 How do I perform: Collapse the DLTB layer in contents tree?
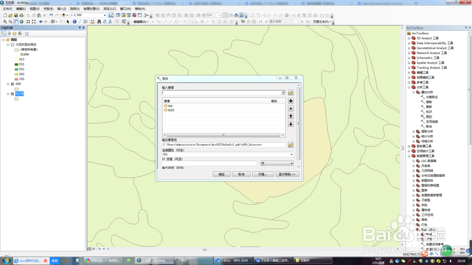[8, 94]
